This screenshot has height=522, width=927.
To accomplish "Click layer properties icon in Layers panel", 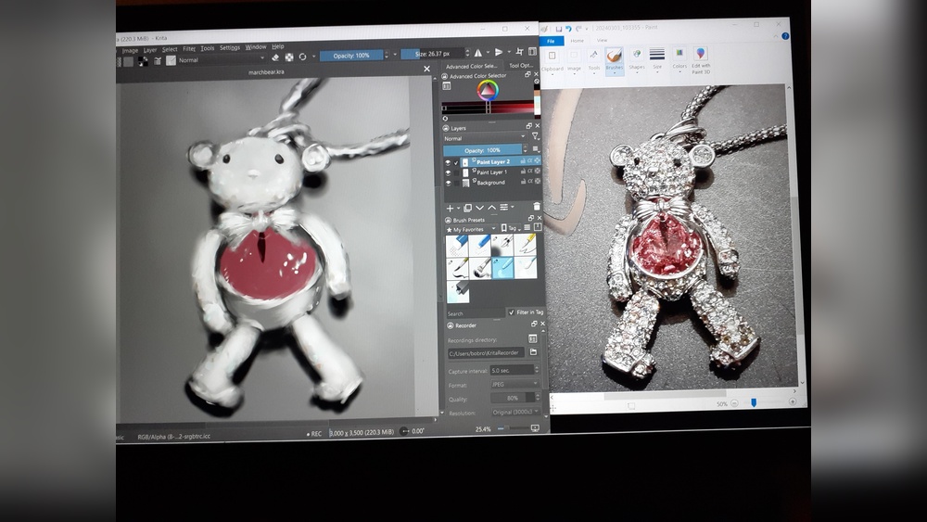I will point(503,207).
